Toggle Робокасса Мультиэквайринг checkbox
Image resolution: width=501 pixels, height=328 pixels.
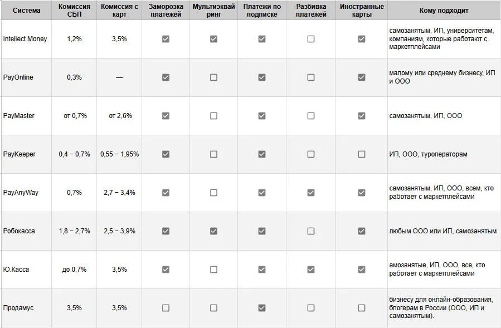[213, 231]
